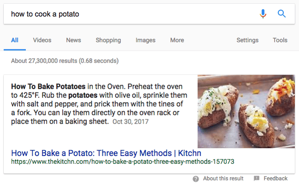Click the magnifying glass search icon
This screenshot has width=299, height=184.
(281, 14)
